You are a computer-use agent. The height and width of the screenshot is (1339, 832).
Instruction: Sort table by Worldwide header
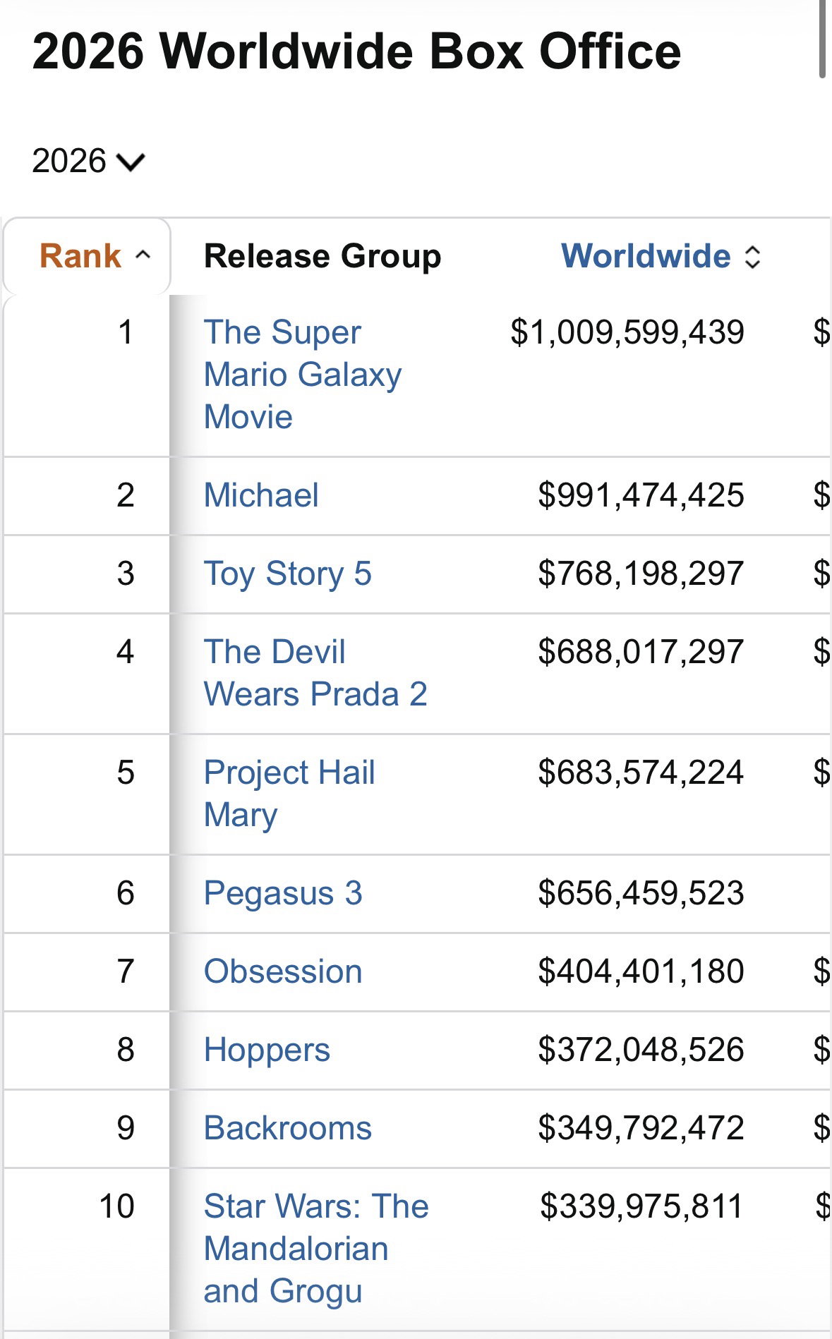tap(646, 256)
